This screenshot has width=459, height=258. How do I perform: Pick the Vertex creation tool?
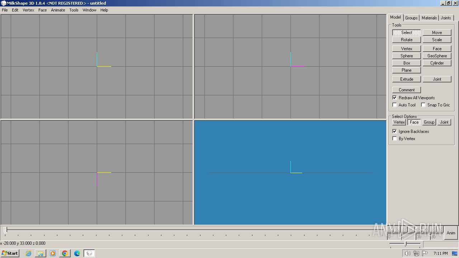click(x=407, y=48)
